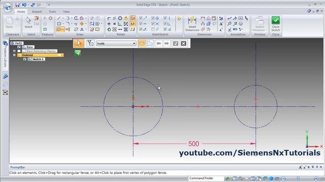Image resolution: width=325 pixels, height=182 pixels.
Task: Toggle IntelliSketch intersection checkbox
Action: pos(153,24)
